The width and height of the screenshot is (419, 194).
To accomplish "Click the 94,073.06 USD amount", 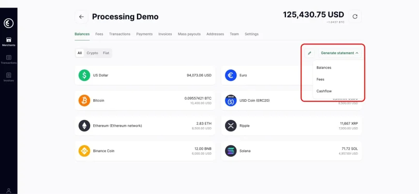I will click(199, 75).
